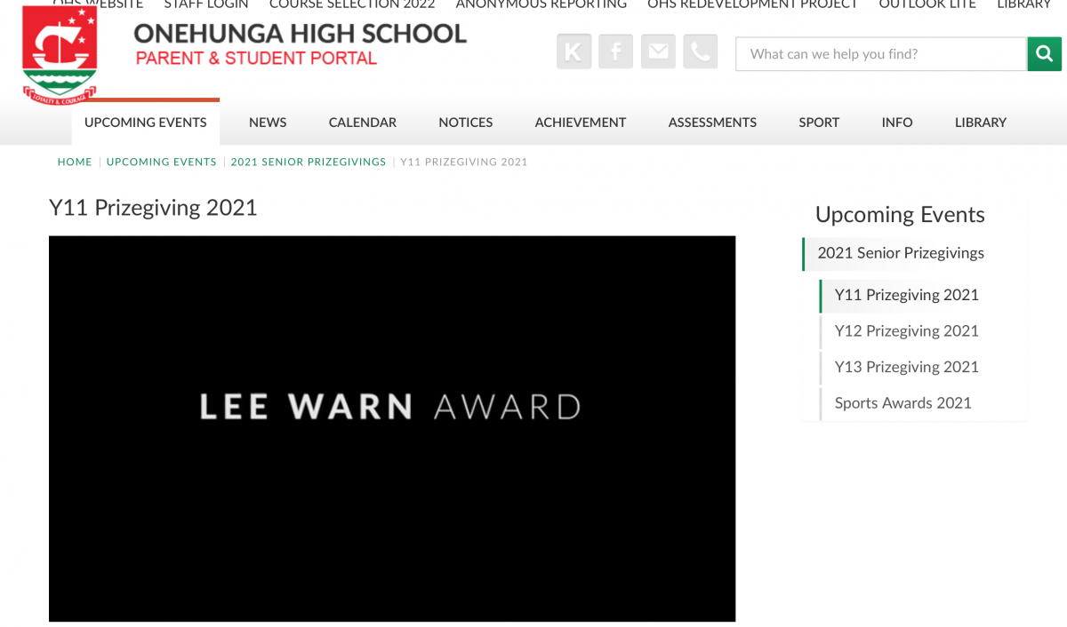The width and height of the screenshot is (1067, 627).
Task: Click the email envelope icon
Action: (x=658, y=52)
